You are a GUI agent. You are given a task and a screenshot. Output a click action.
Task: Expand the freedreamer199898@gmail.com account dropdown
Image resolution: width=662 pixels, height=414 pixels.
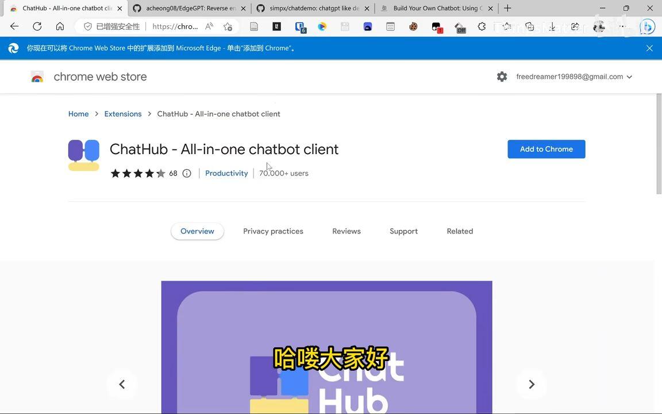[x=574, y=77]
